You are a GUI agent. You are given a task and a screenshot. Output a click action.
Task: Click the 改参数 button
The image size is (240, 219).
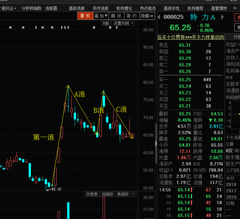point(92,194)
